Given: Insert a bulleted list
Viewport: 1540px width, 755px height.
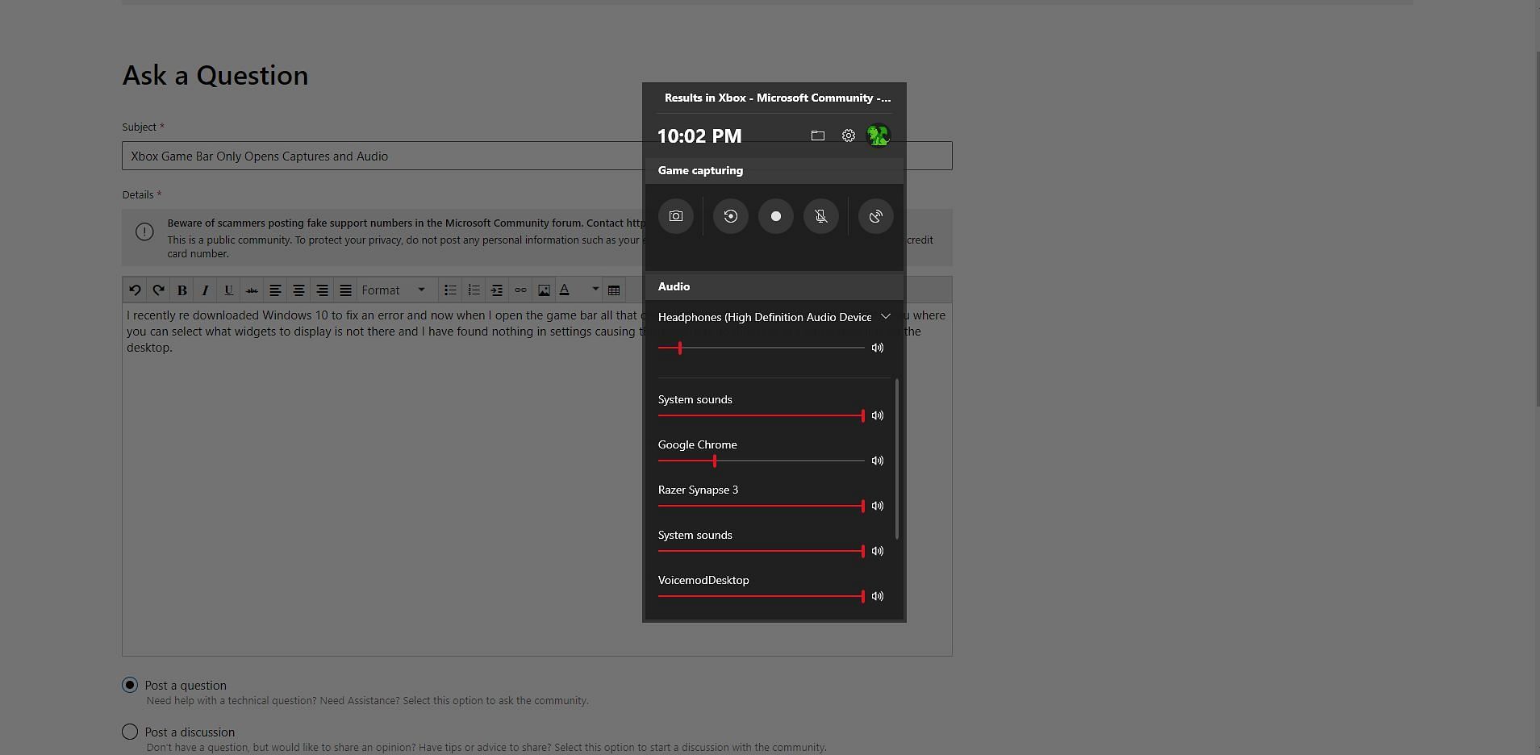Looking at the screenshot, I should (450, 290).
